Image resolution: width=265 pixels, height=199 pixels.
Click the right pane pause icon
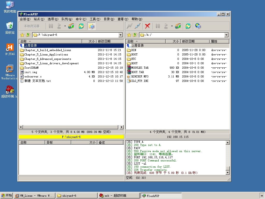[x=158, y=26]
